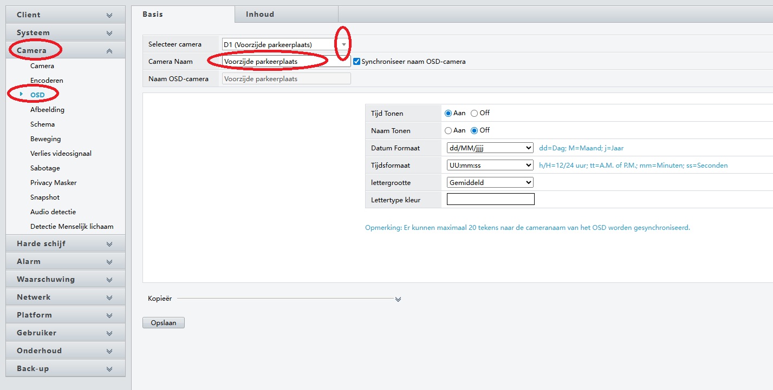
Task: Open the Datum Formaat dropdown
Action: [490, 148]
